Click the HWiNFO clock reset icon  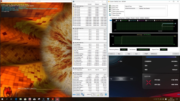pyautogui.click(x=93, y=95)
